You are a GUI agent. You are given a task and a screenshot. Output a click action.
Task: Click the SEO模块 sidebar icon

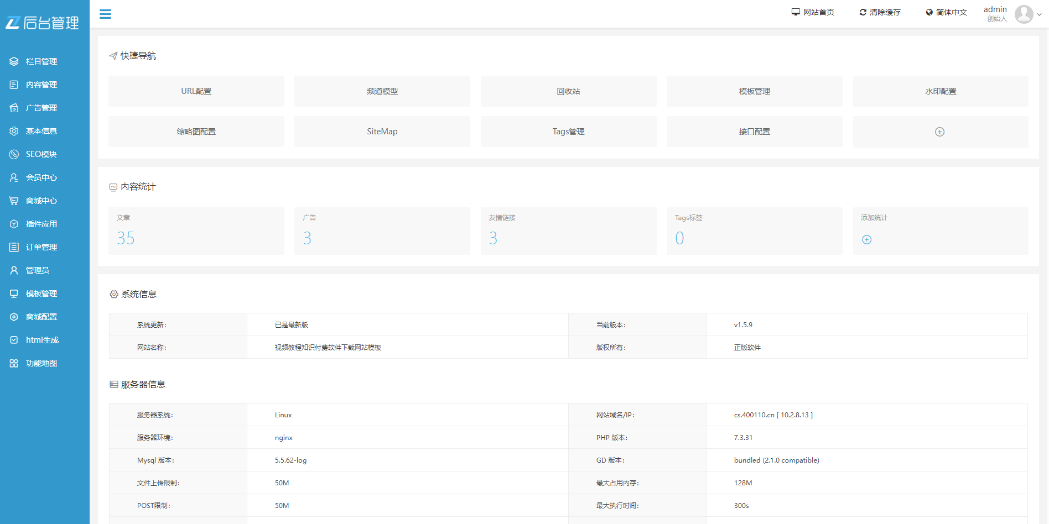[14, 154]
